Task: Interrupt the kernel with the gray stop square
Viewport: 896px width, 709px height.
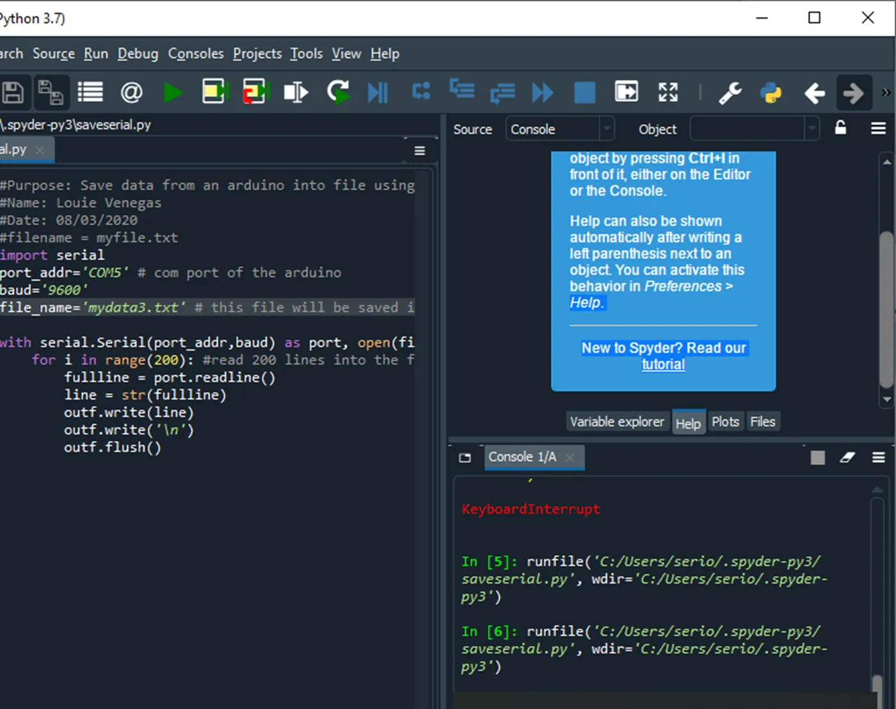Action: click(817, 457)
